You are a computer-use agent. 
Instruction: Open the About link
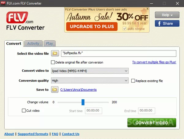[x=9, y=134]
